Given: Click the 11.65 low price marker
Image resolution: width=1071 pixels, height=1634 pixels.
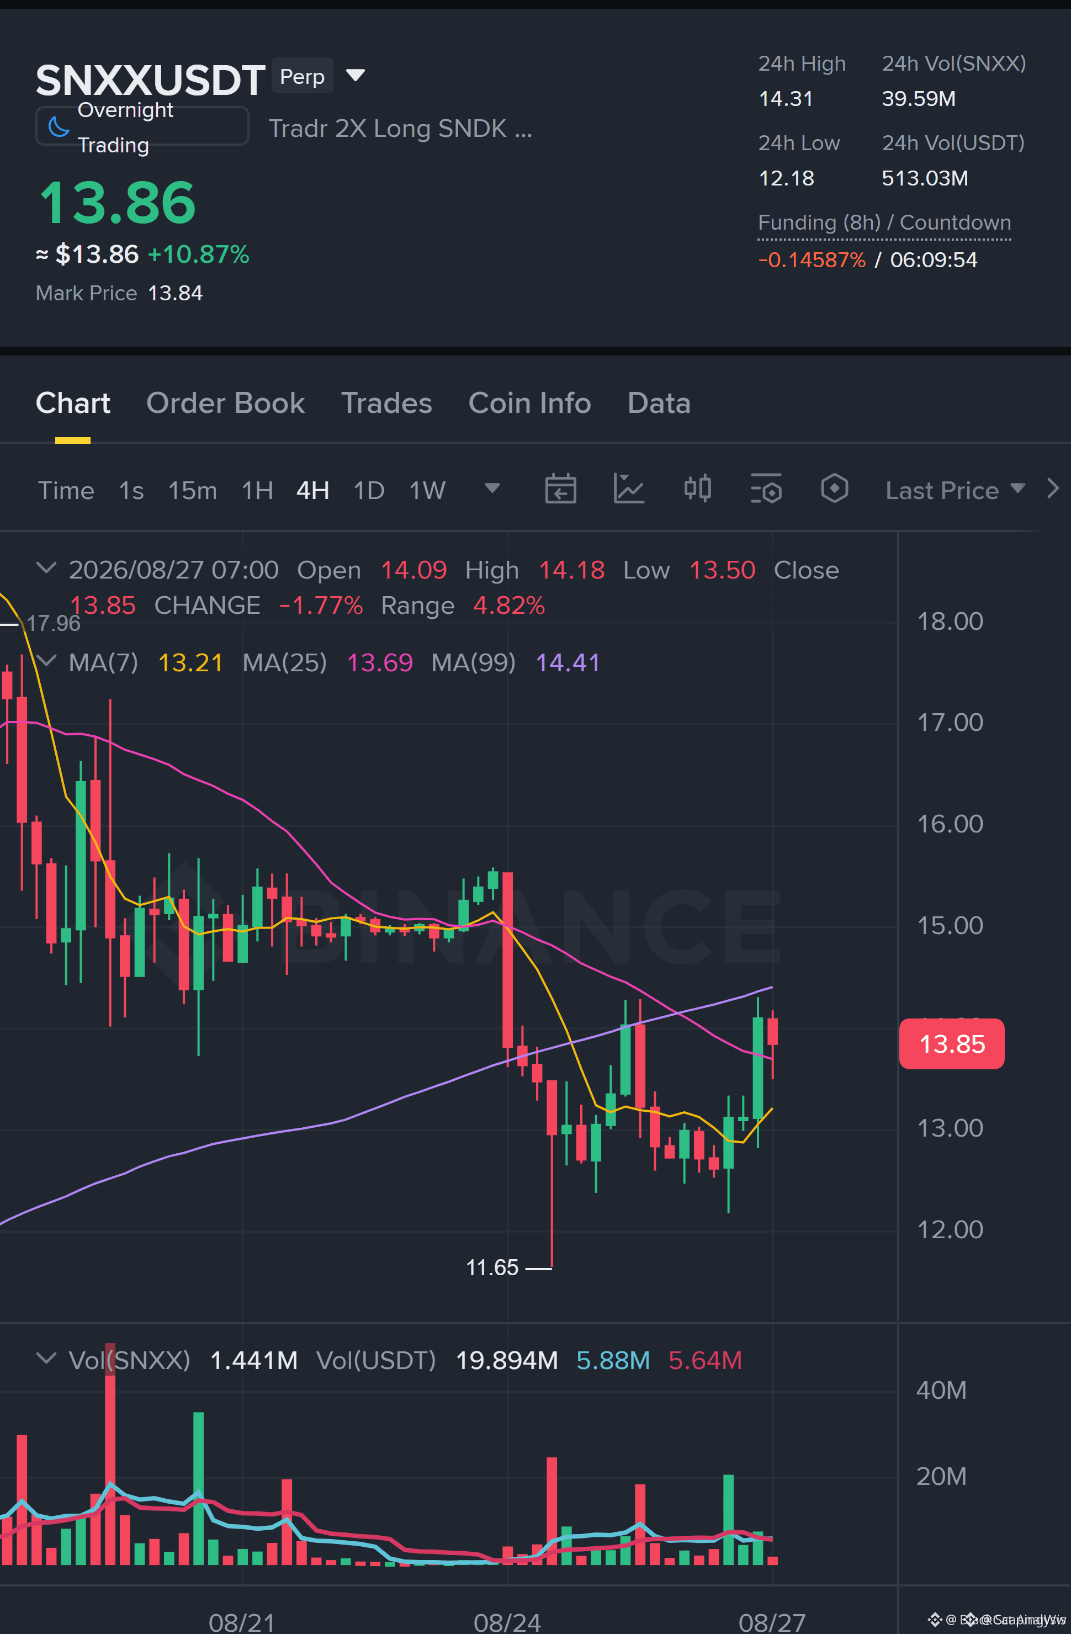Looking at the screenshot, I should tap(492, 1267).
